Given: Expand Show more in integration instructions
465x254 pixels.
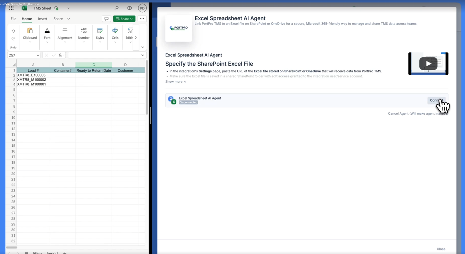Looking at the screenshot, I should pos(176,82).
